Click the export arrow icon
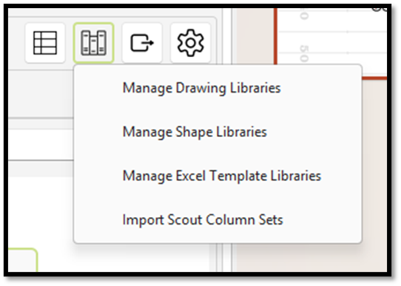This screenshot has height=286, width=401. (142, 43)
